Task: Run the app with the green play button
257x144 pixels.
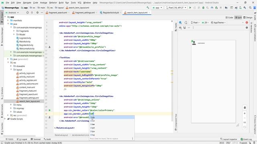Action: pos(190,8)
